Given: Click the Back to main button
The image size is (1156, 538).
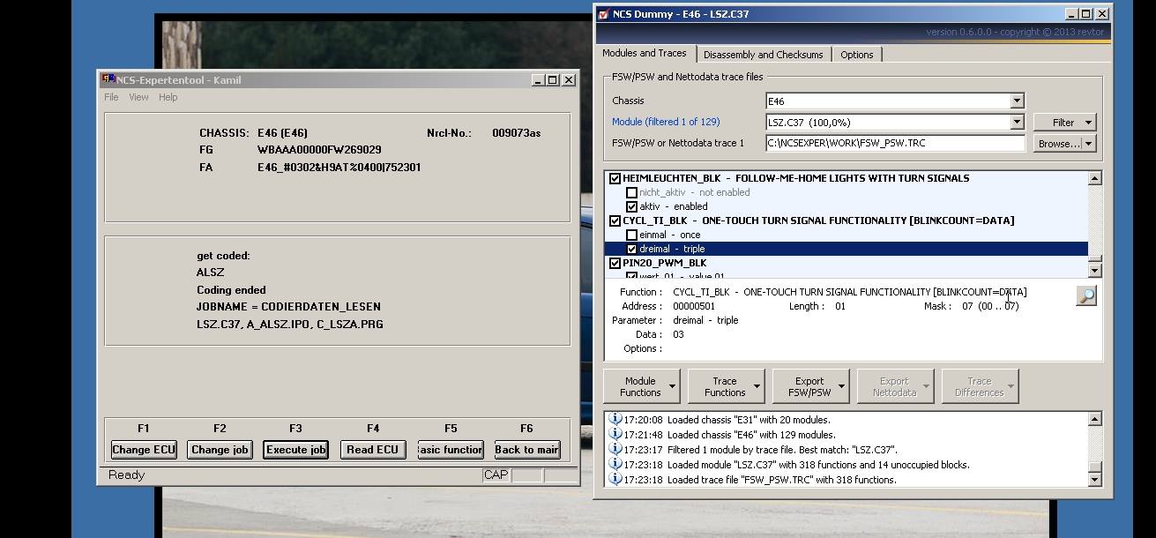Looking at the screenshot, I should pyautogui.click(x=526, y=450).
